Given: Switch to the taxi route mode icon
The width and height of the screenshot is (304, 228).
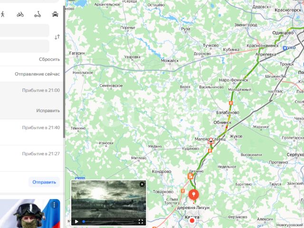Looking at the screenshot, I should pyautogui.click(x=55, y=14).
